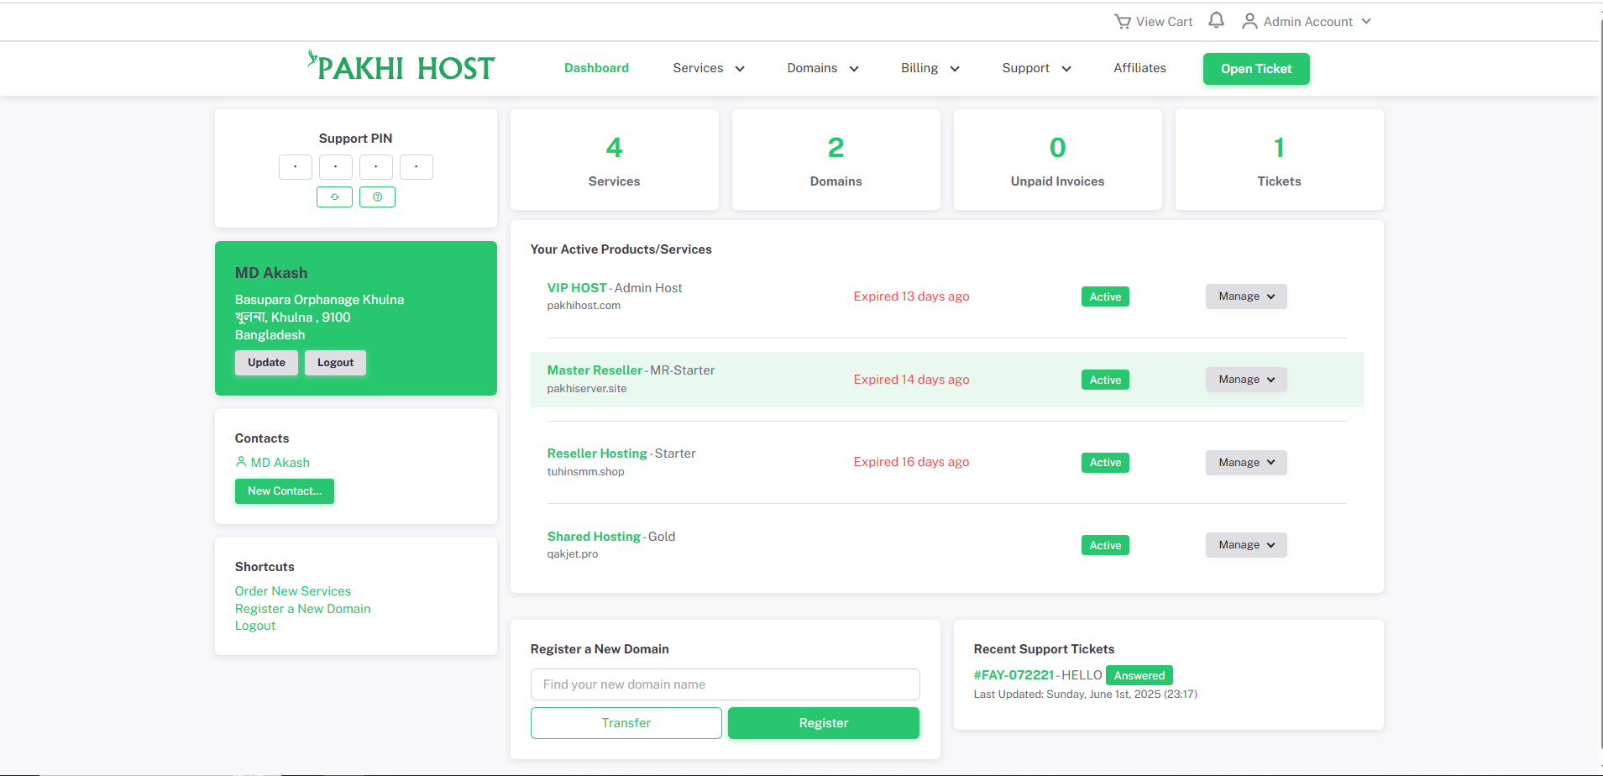Viewport: 1603px width, 776px height.
Task: Click the domain name search field
Action: click(724, 684)
